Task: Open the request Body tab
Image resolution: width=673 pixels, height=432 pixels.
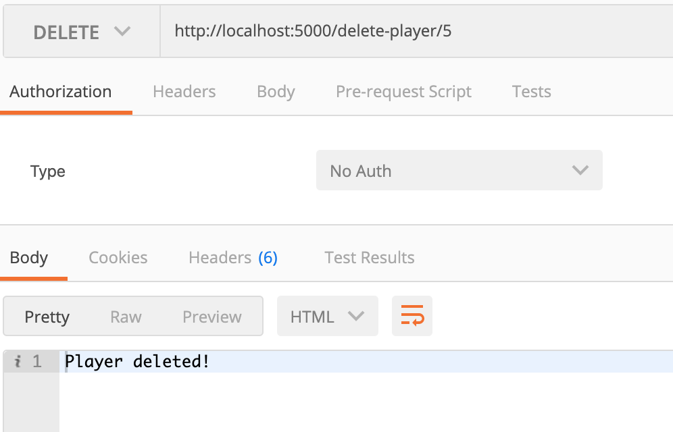Action: pos(276,92)
